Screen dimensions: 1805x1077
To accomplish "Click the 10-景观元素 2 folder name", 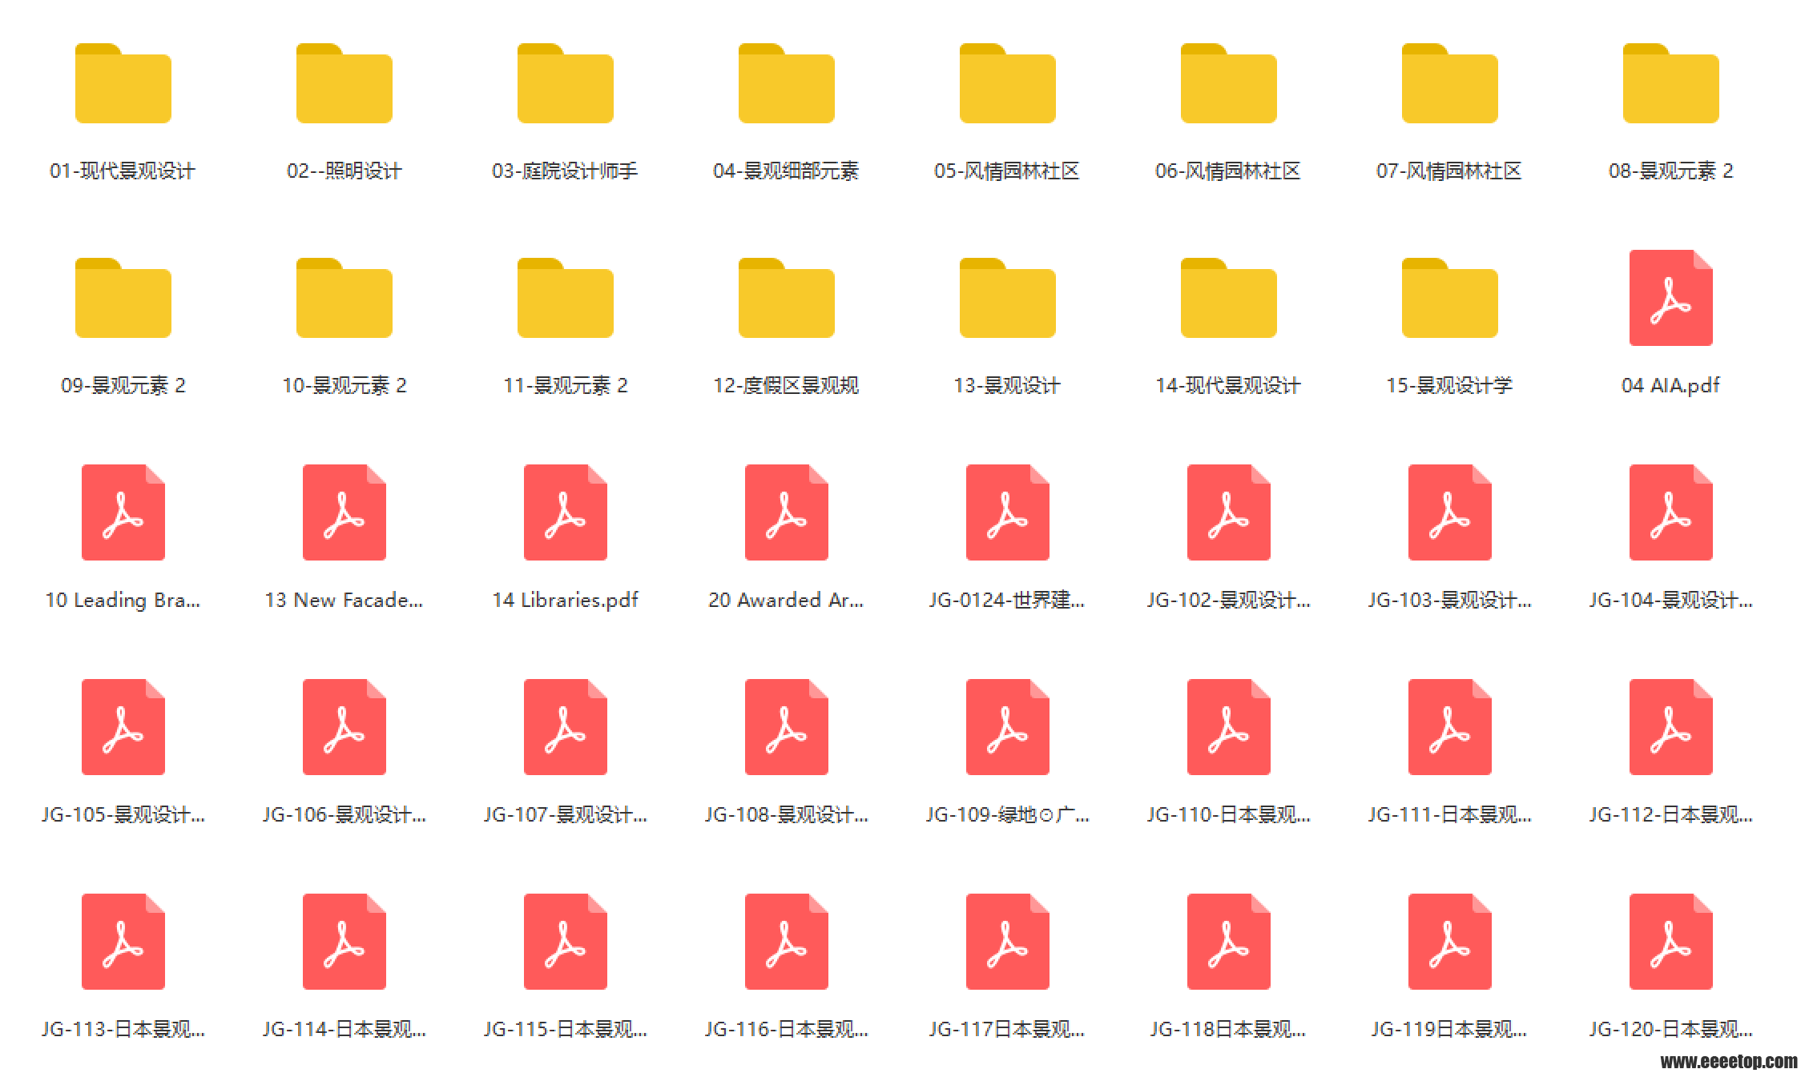I will 344,385.
